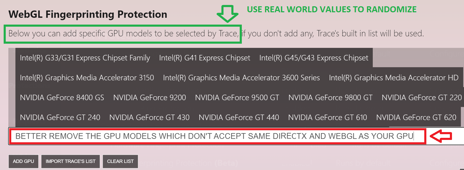
Task: Choose the NVIDIA GeForce GT 610 item
Action: [328, 117]
